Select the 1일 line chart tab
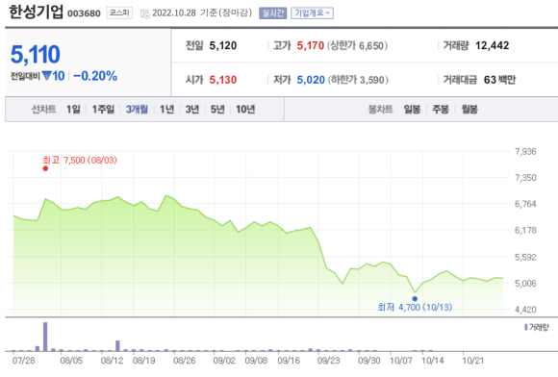This screenshot has width=558, height=377. pos(73,110)
